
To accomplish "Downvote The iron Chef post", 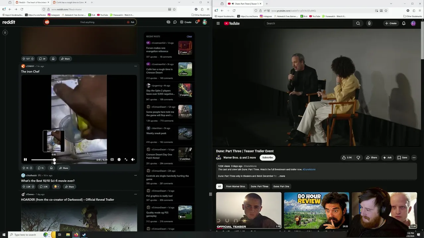I will click(31, 168).
